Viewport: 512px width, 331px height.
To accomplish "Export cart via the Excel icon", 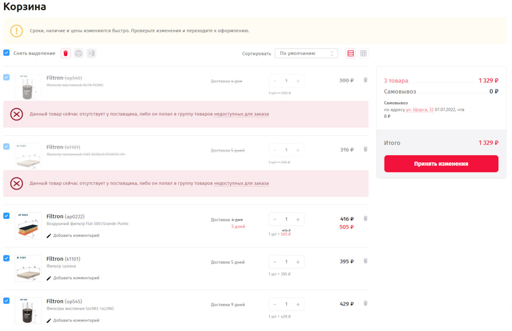I will (x=91, y=53).
